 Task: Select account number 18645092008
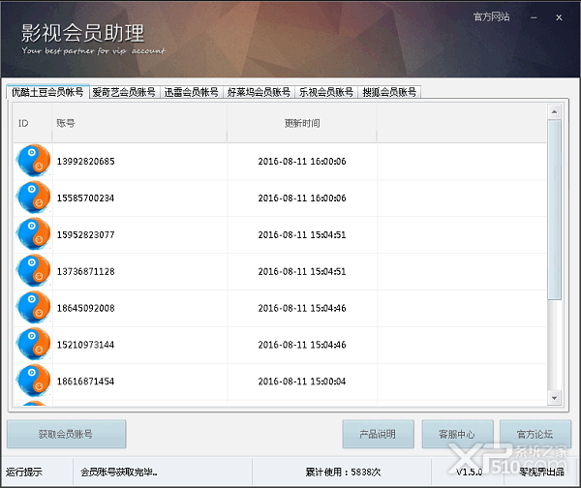pos(85,308)
